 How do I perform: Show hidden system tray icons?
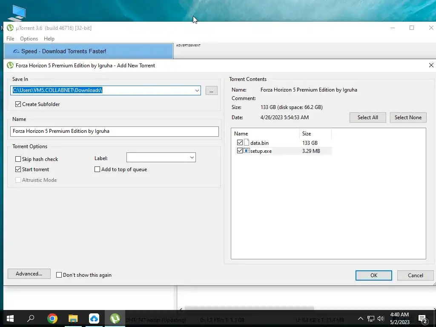[360, 318]
